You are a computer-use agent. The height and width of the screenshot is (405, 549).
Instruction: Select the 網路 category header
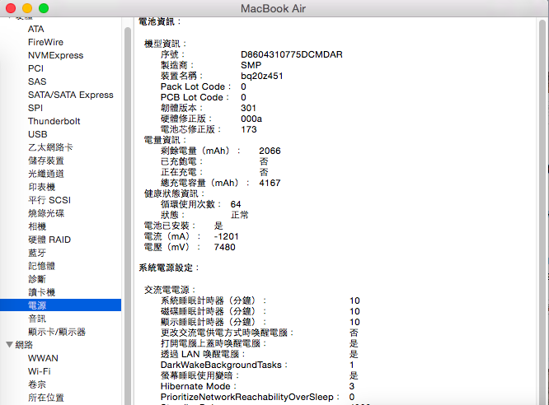(24, 345)
